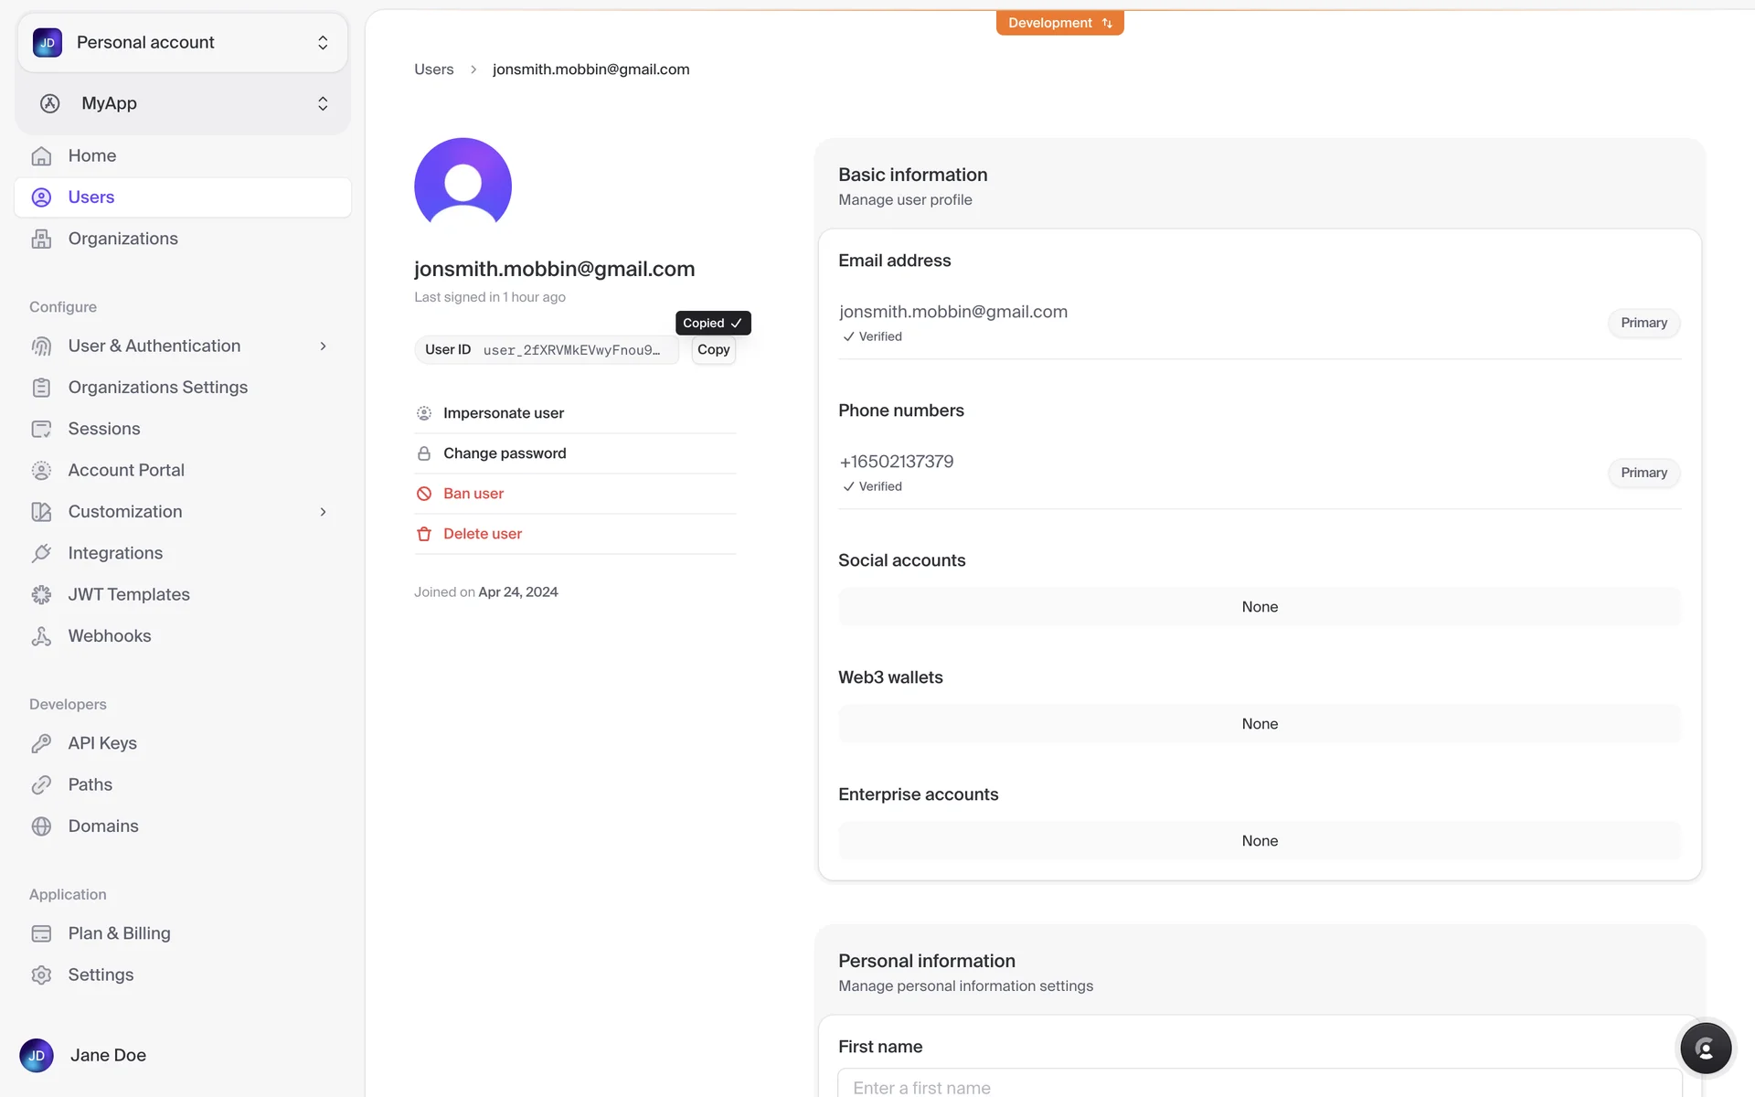This screenshot has width=1755, height=1097.
Task: Click the Ban user prohibition icon
Action: click(424, 494)
